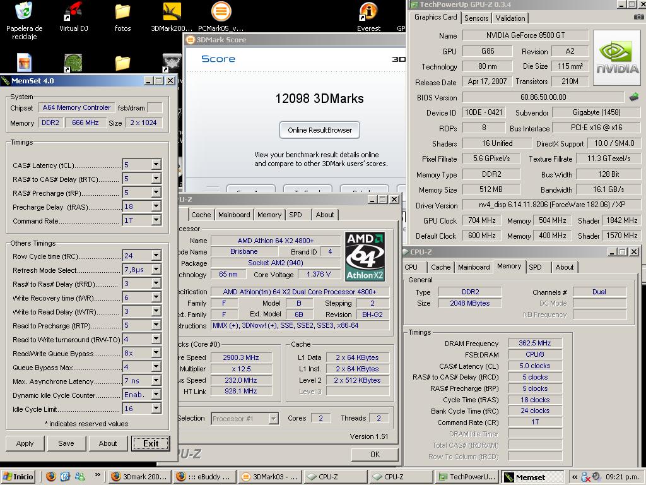Open the Dynamic Idle Cycle Counter dropdown

pos(156,395)
